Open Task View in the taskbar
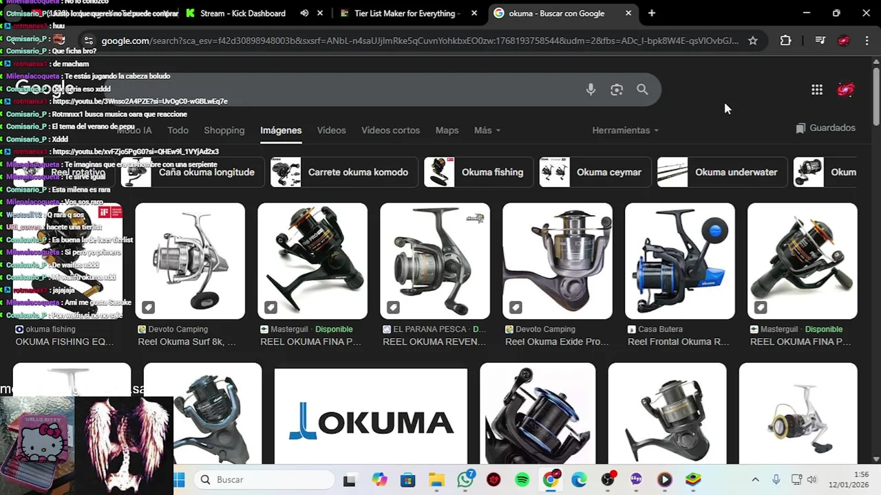 click(350, 479)
